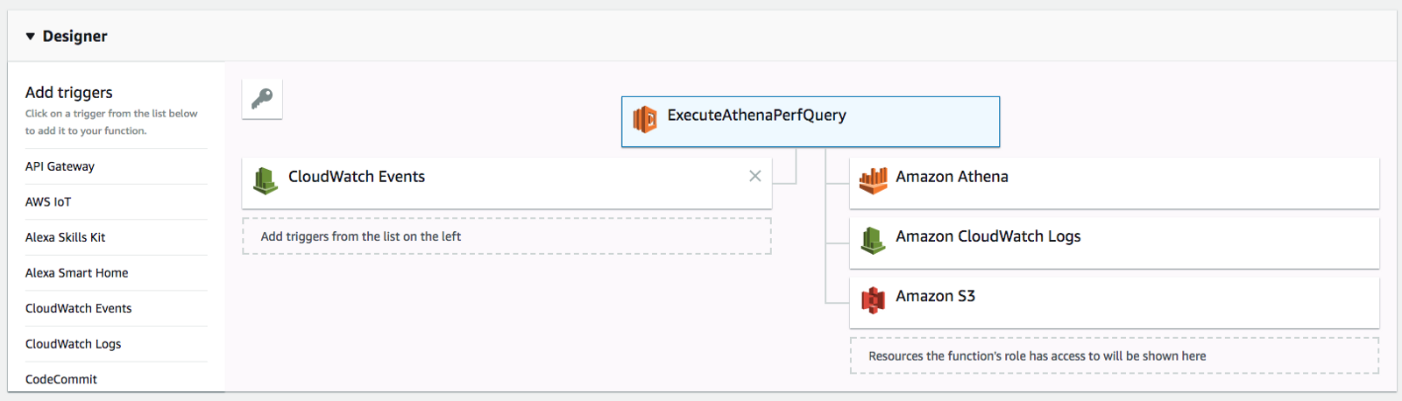
Task: Pick CloudWatch Logs in trigger list
Action: coord(73,344)
